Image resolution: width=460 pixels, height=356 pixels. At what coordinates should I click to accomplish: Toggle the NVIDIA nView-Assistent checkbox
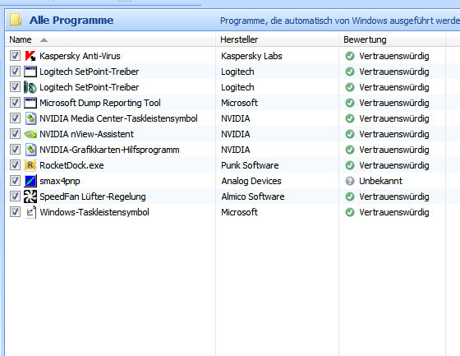pos(15,134)
